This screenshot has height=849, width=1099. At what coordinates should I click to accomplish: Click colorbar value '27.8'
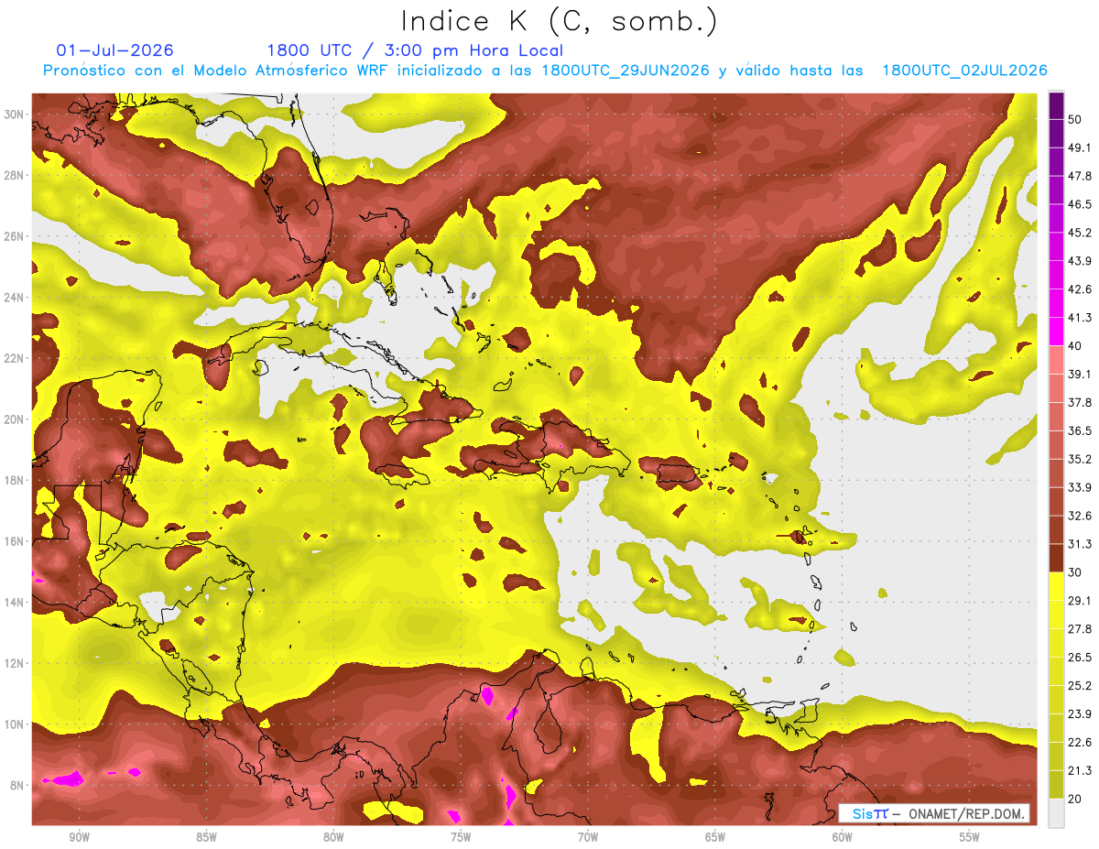(1082, 629)
